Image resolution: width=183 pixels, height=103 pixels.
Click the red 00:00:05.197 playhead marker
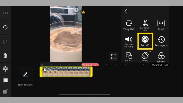(90, 65)
